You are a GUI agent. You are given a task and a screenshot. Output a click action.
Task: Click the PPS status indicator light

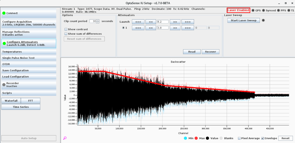click(x=278, y=11)
